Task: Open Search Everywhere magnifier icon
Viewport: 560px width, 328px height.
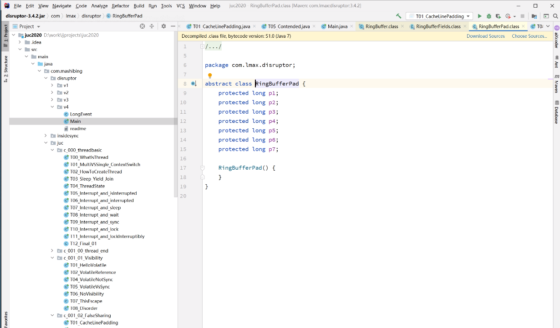Action: (x=556, y=16)
